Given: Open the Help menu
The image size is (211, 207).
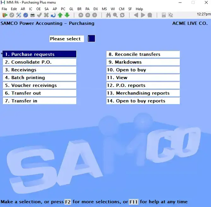Looking at the screenshot, I should click(139, 9).
